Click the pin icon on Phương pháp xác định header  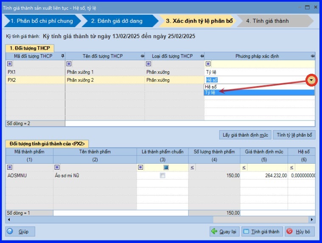312,56
